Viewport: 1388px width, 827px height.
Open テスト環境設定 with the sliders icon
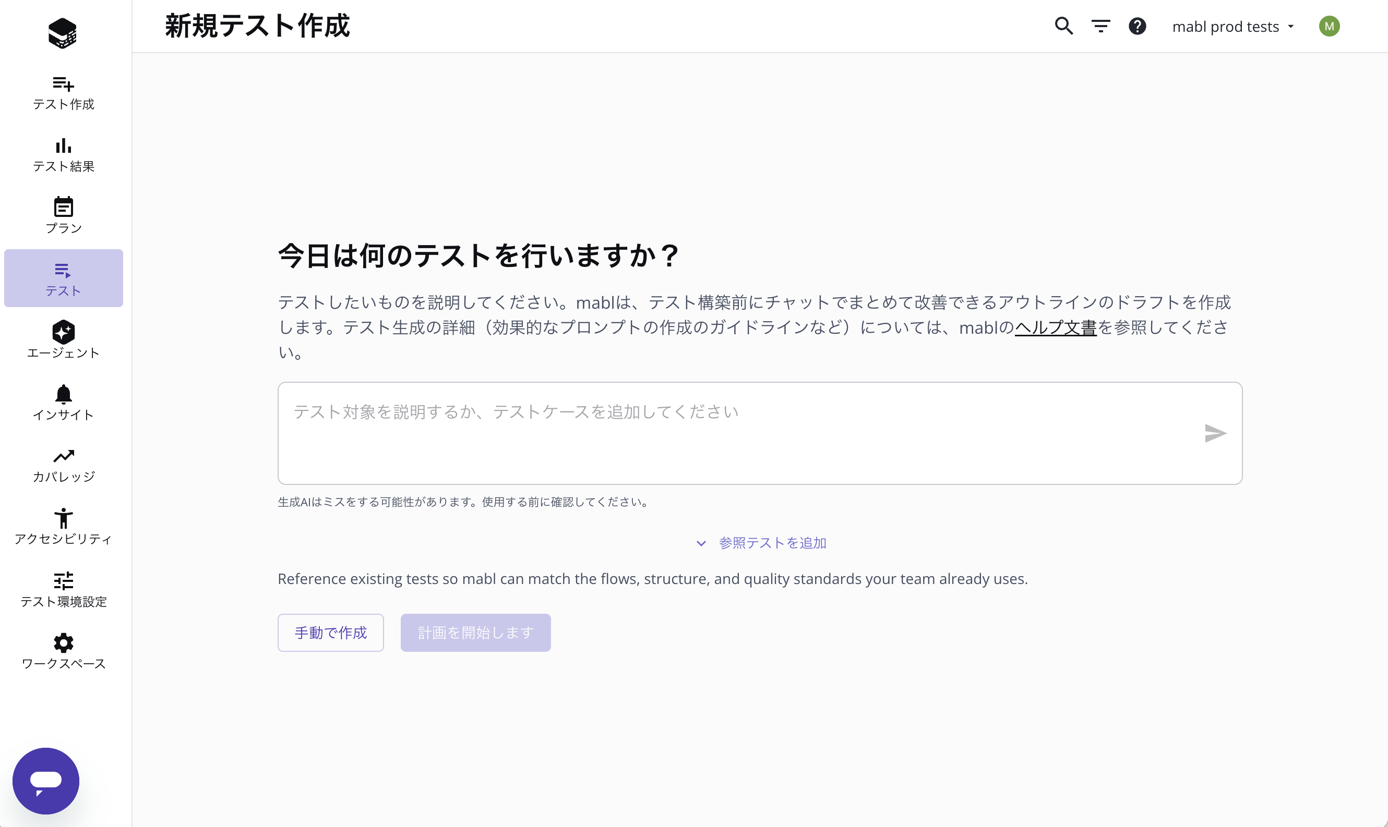pos(64,589)
